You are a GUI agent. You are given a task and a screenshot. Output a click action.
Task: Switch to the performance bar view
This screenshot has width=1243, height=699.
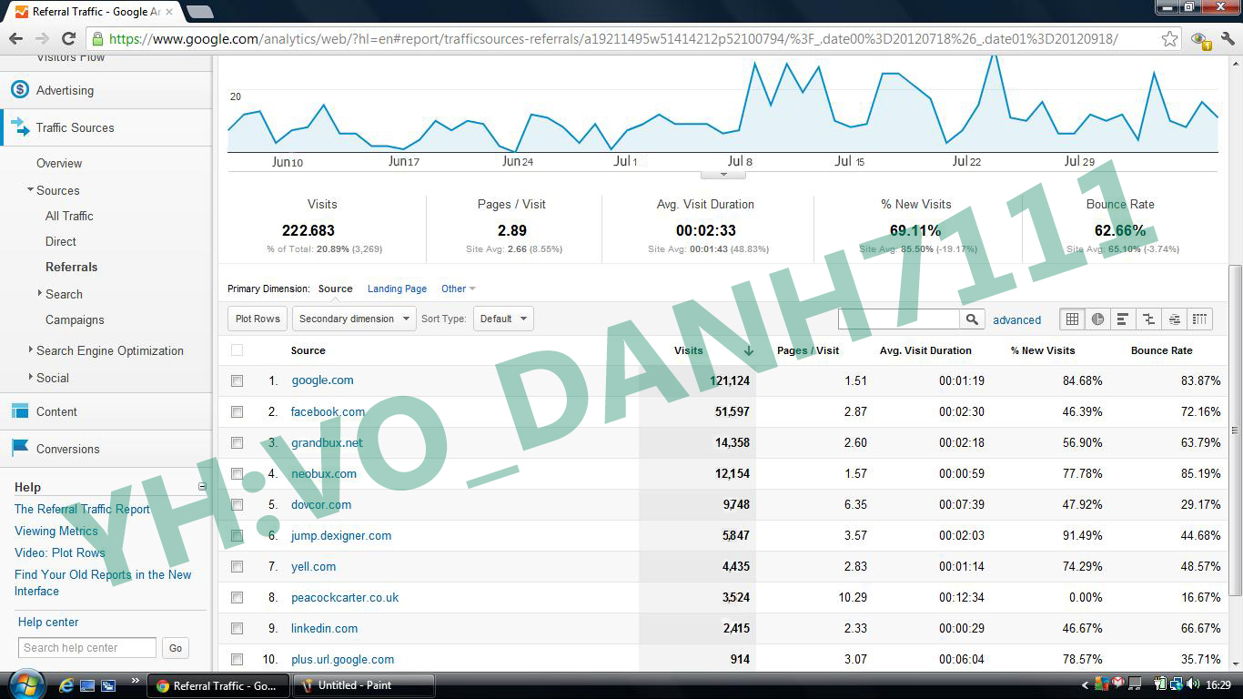tap(1123, 319)
